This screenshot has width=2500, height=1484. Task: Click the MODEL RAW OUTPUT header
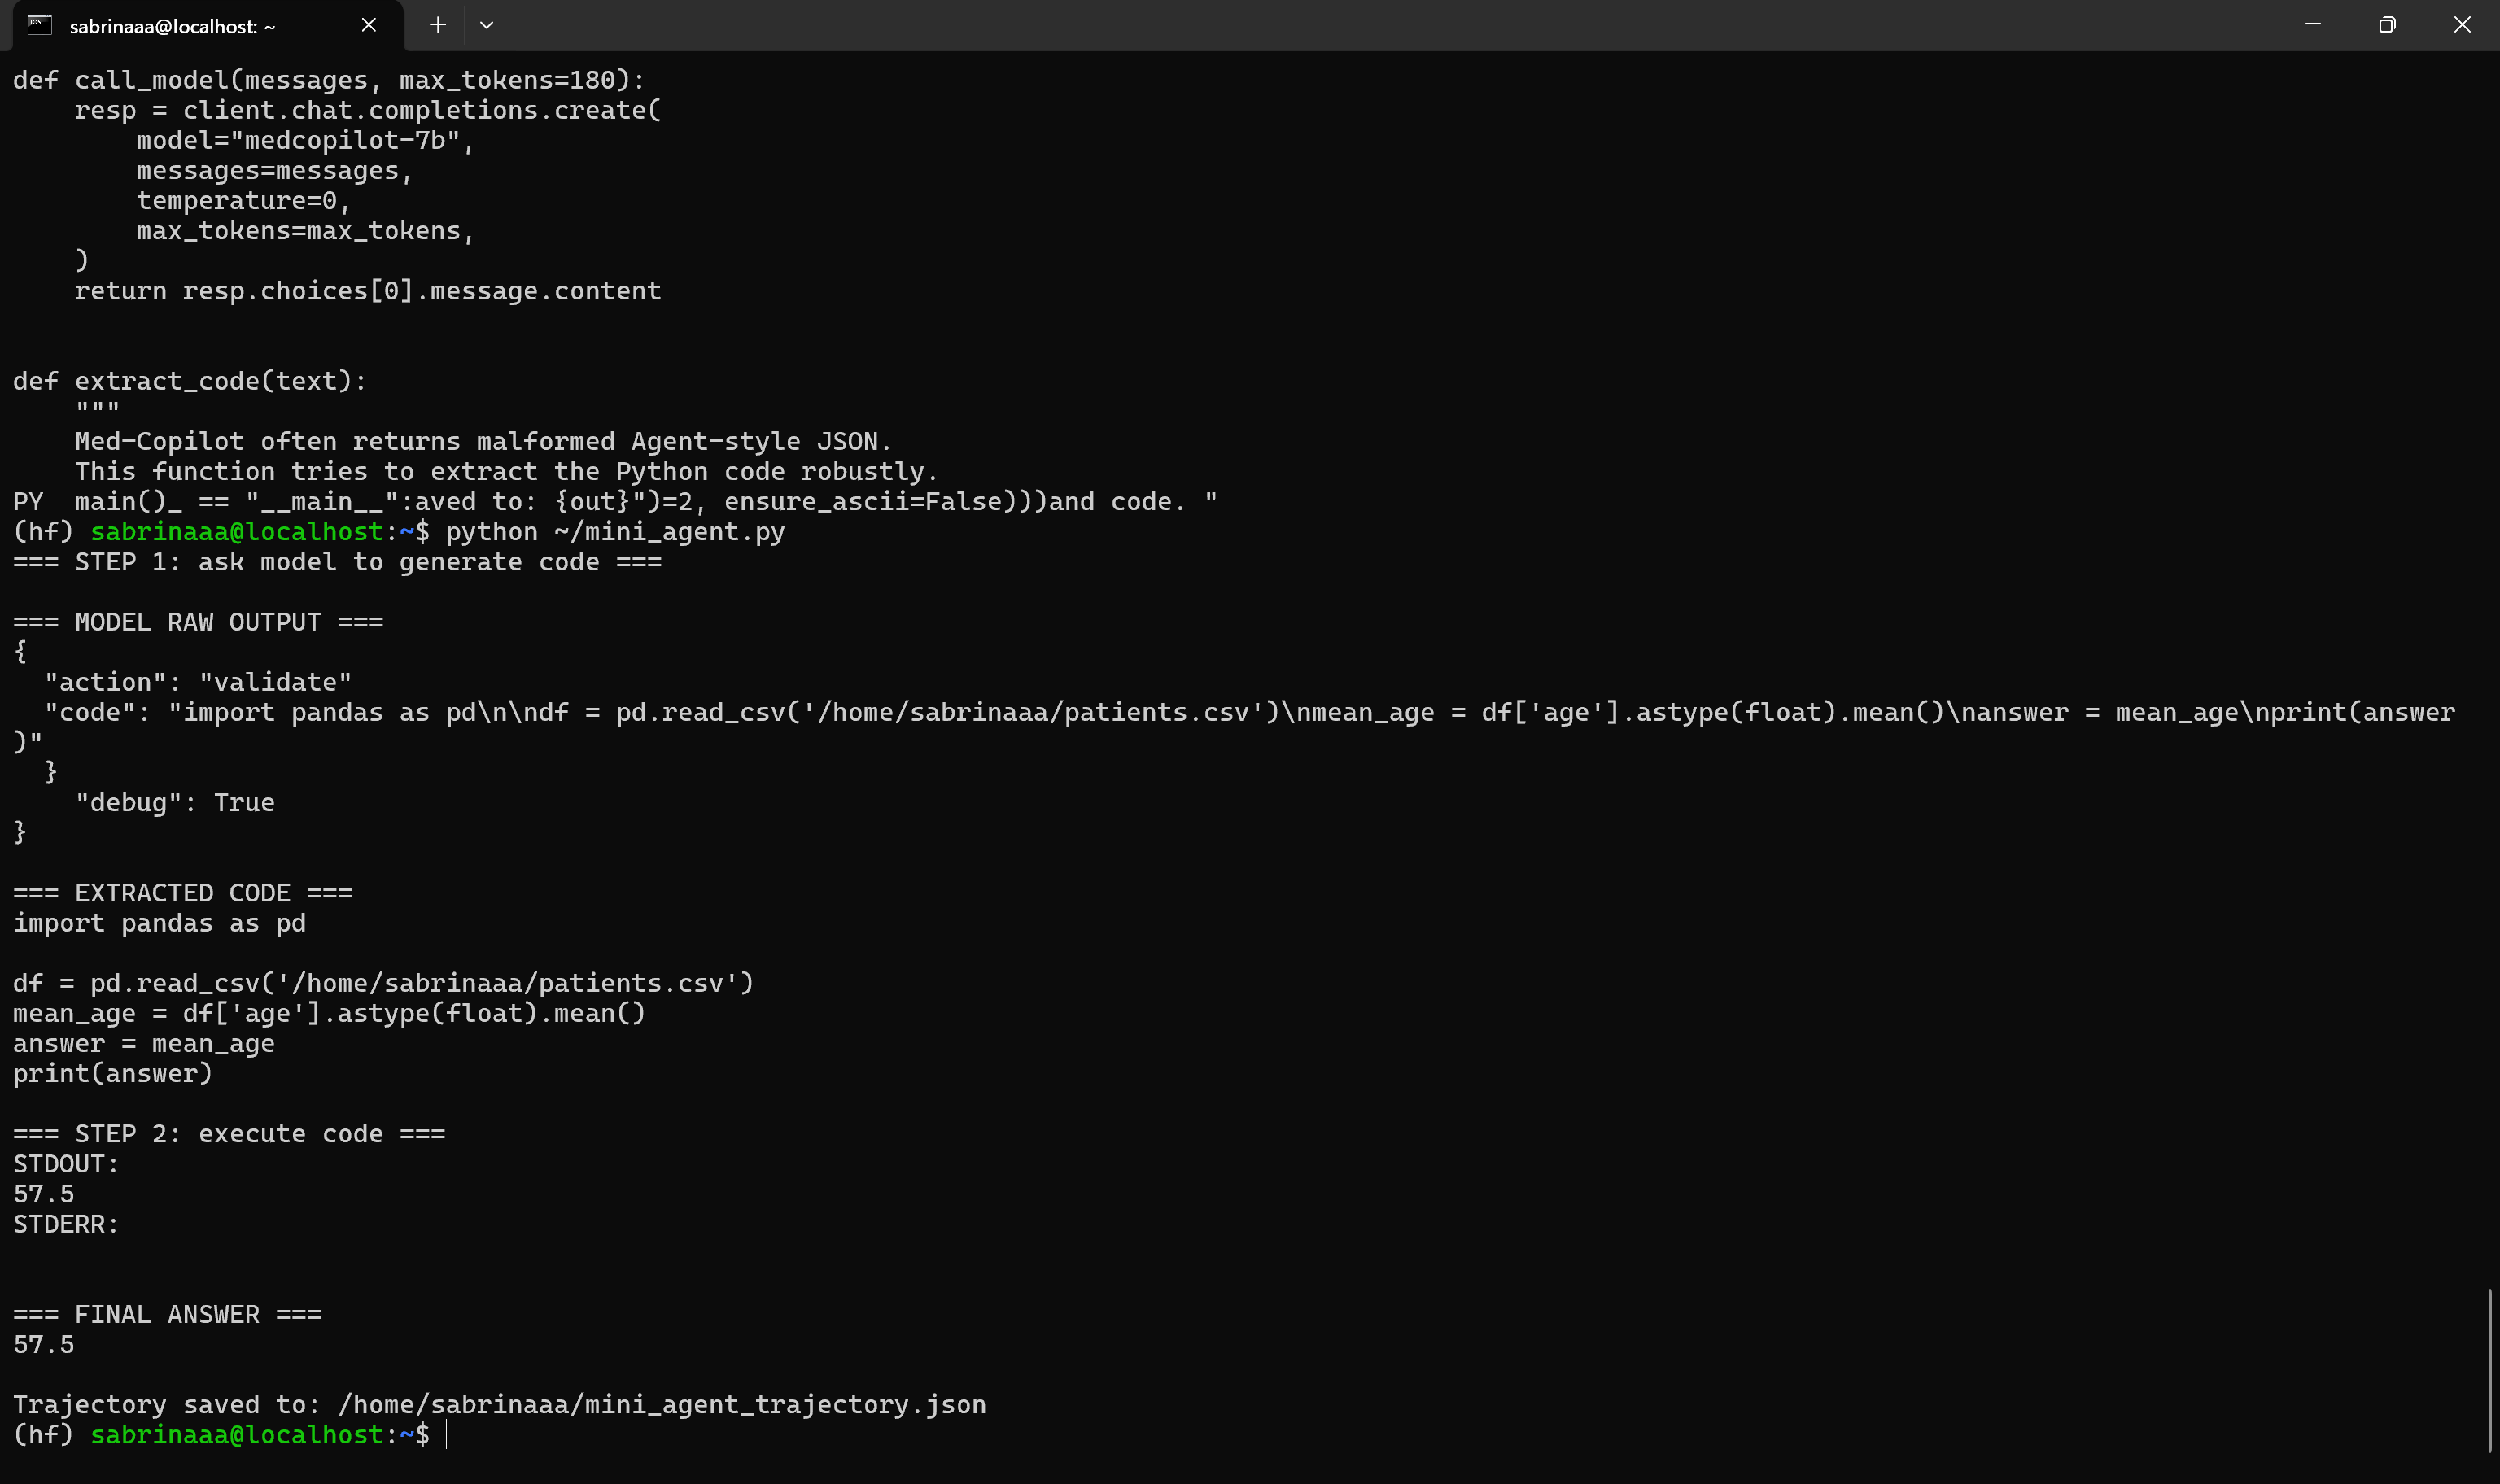tap(198, 622)
